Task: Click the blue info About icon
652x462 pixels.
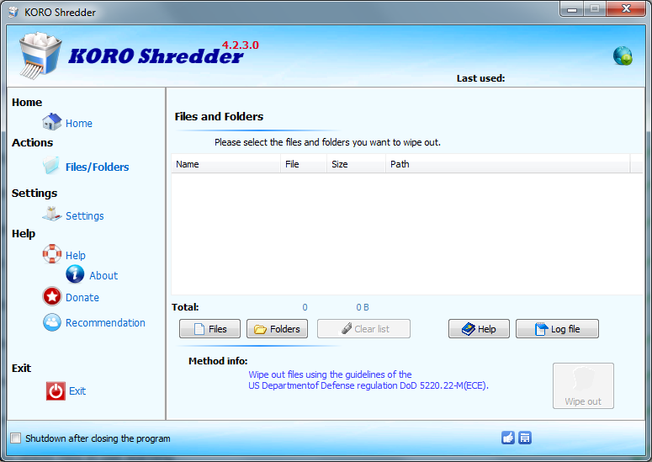Action: [x=75, y=274]
